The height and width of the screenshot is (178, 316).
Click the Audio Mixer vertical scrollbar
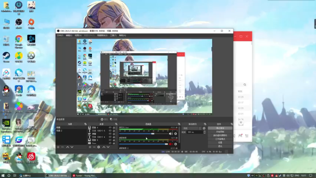179,135
